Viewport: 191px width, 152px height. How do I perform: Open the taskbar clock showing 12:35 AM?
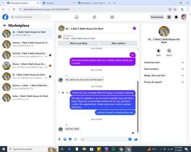[178, 149]
